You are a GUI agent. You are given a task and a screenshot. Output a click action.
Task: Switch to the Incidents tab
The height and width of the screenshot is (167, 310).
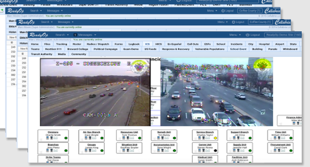pos(237,44)
